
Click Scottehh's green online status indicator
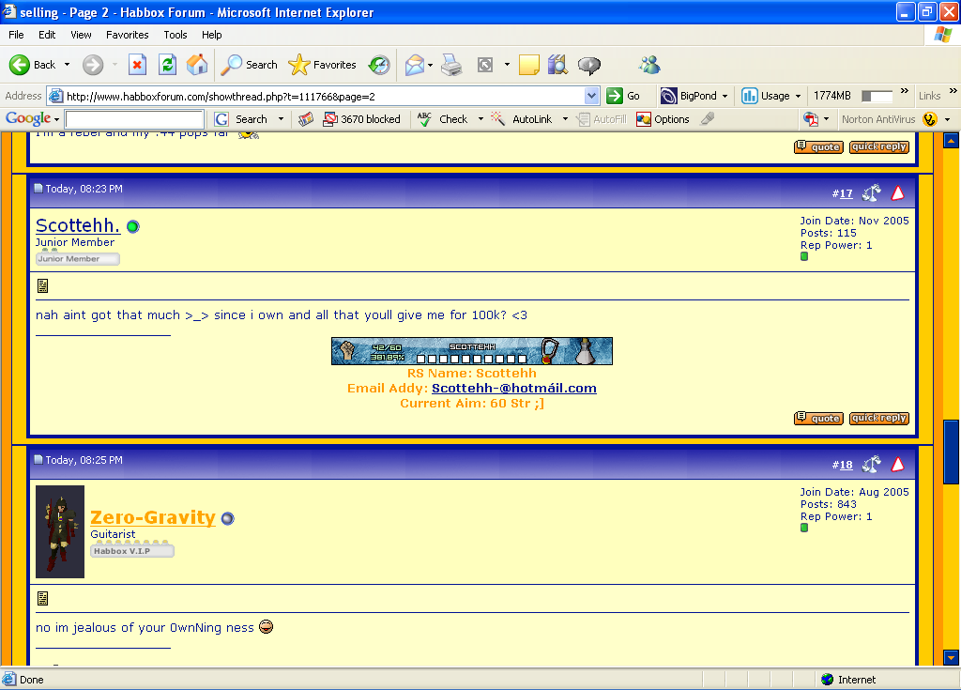click(x=133, y=226)
